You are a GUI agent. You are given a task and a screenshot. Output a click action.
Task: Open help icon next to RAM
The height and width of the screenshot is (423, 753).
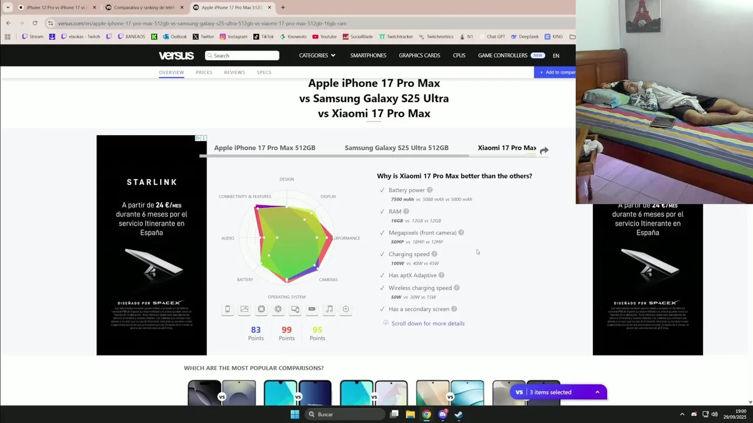click(406, 211)
